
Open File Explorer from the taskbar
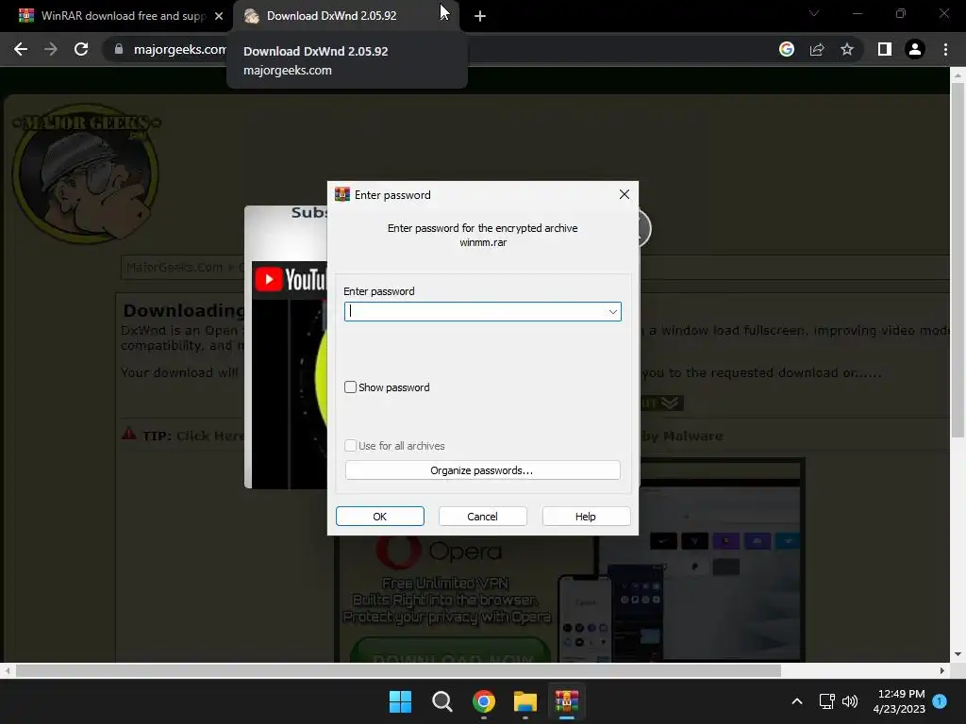click(525, 701)
